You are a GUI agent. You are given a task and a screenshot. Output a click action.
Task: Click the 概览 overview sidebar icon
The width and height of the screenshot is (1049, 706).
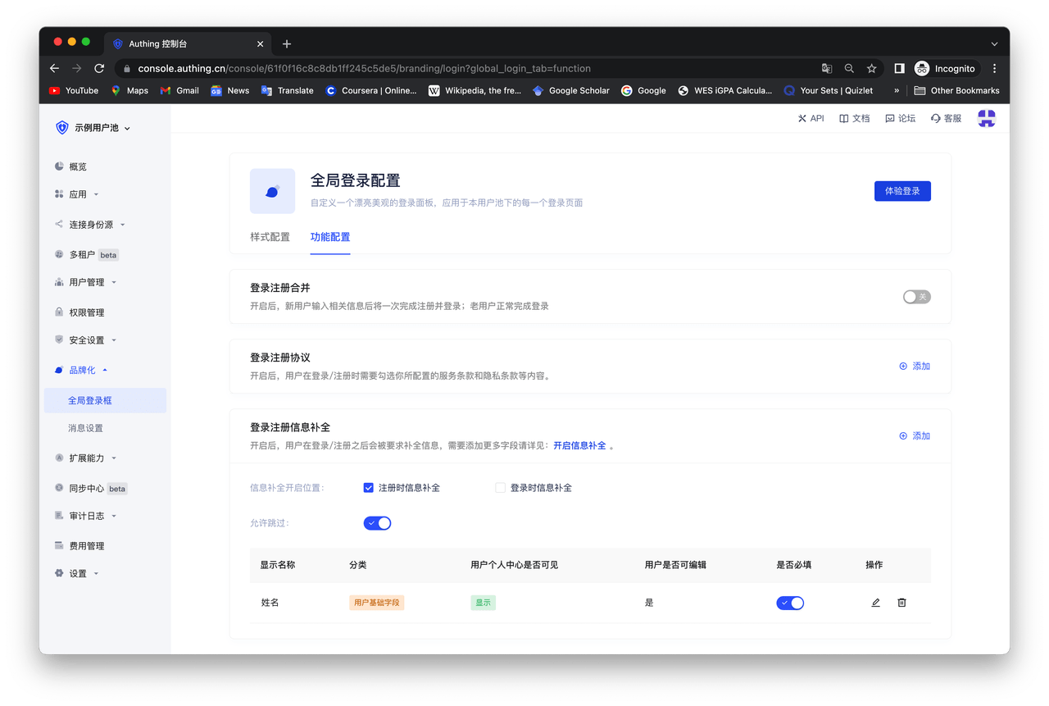click(59, 166)
